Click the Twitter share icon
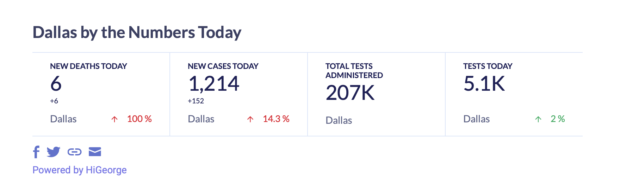This screenshot has height=192, width=620. pos(54,152)
